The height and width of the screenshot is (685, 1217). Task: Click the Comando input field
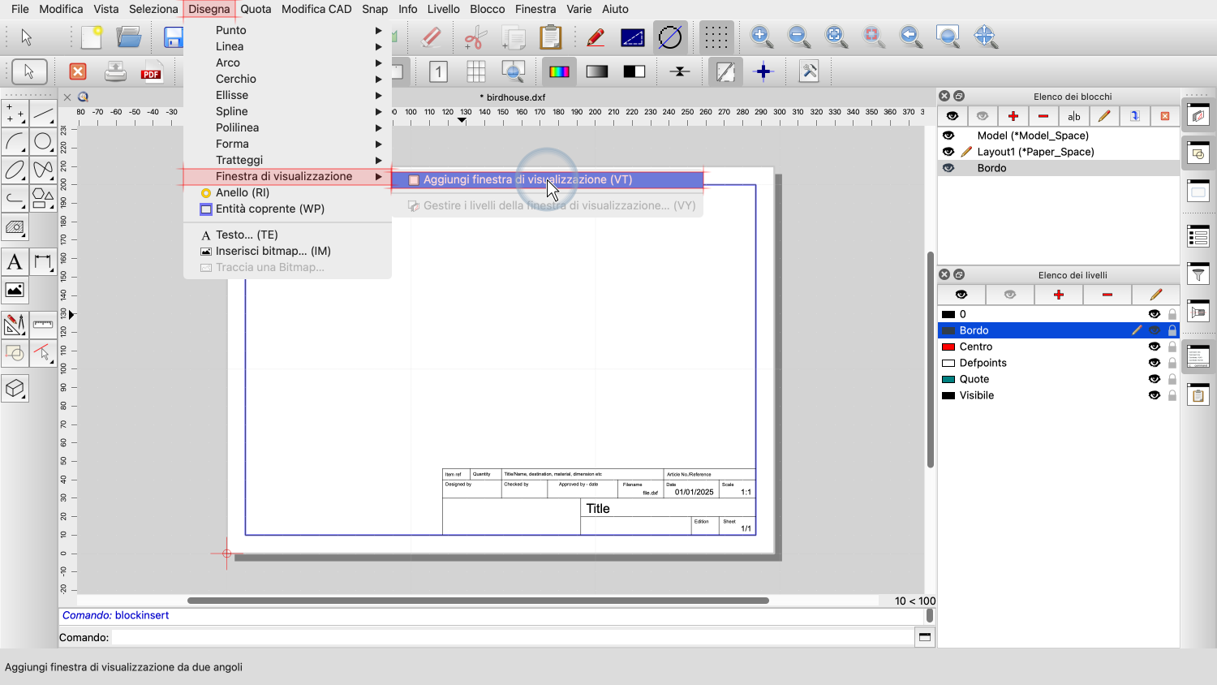click(511, 638)
